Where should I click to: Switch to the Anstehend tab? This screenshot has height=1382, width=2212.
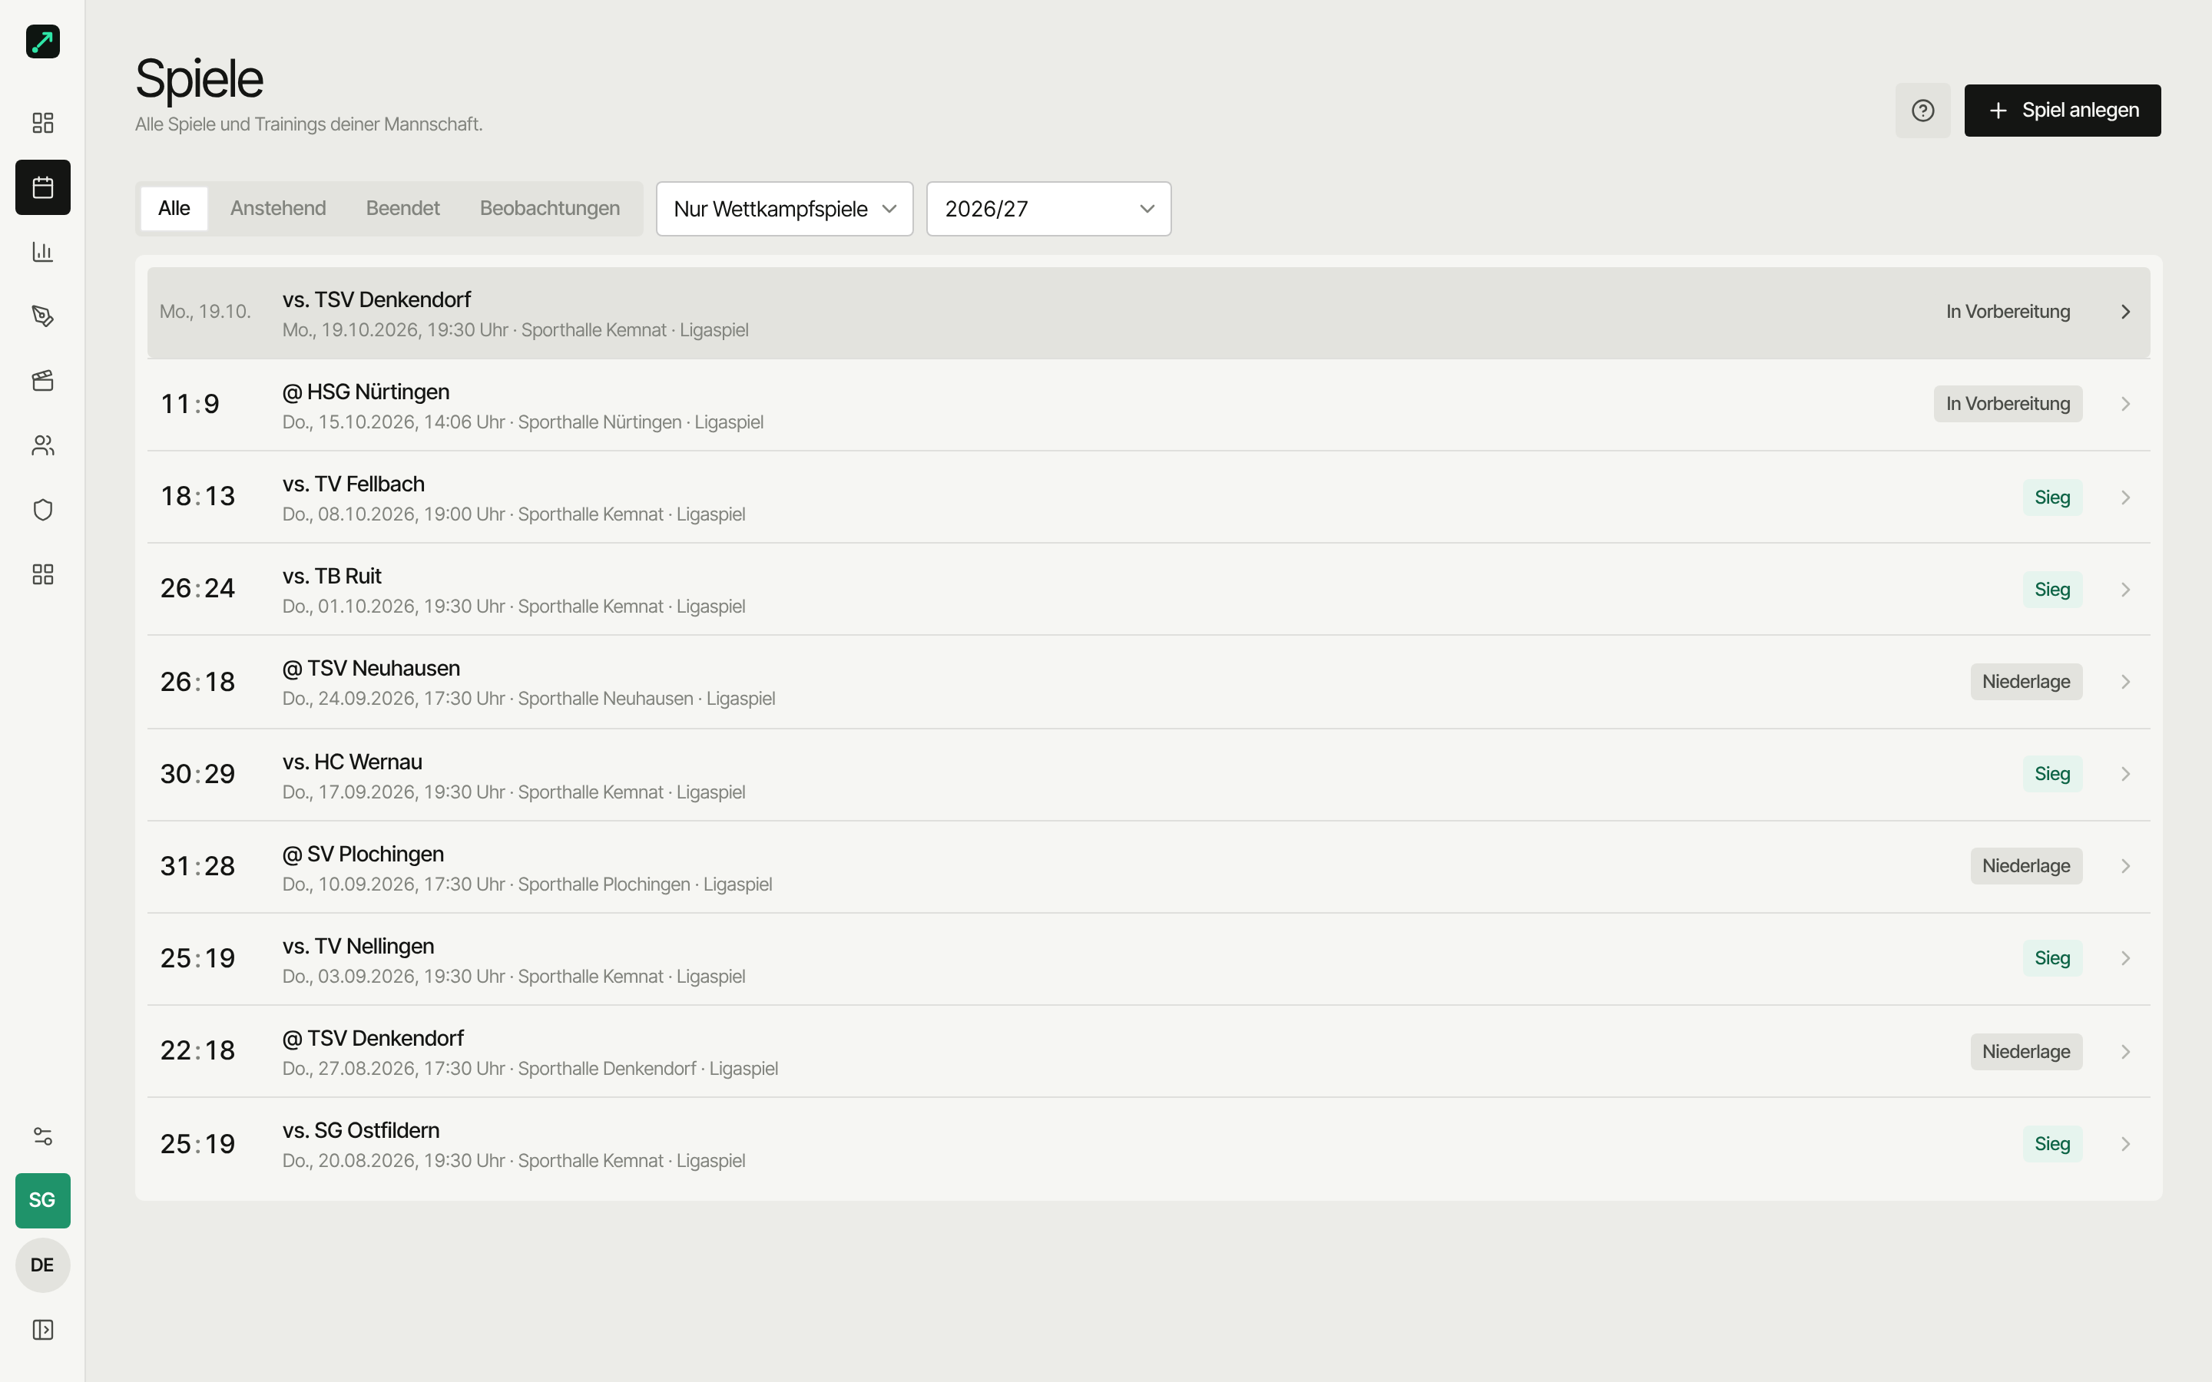278,208
